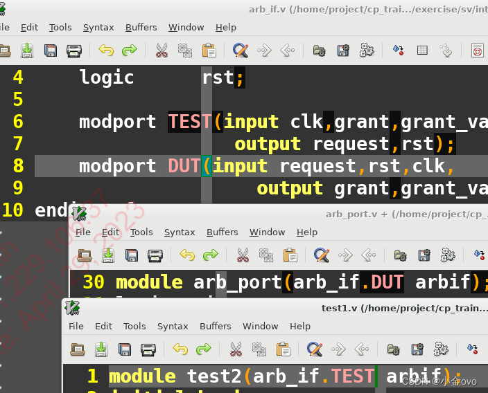Click Copy icon in arb_if.v toolbar

(x=185, y=51)
